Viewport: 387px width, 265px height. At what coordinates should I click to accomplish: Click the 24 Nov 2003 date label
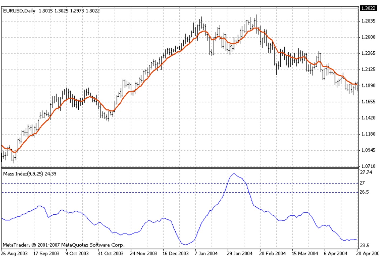pyautogui.click(x=144, y=253)
